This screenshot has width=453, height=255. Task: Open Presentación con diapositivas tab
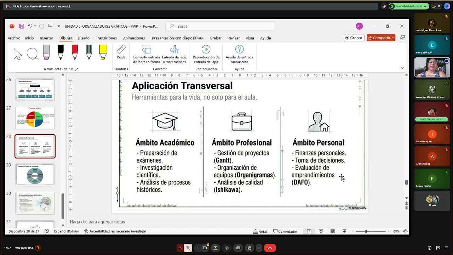(177, 38)
